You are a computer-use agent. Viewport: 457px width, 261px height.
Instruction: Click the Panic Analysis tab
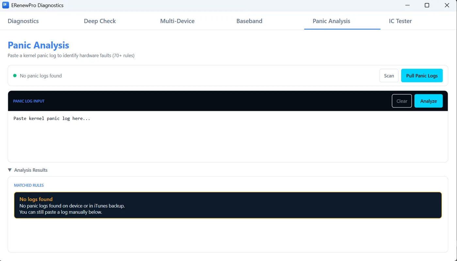(331, 21)
